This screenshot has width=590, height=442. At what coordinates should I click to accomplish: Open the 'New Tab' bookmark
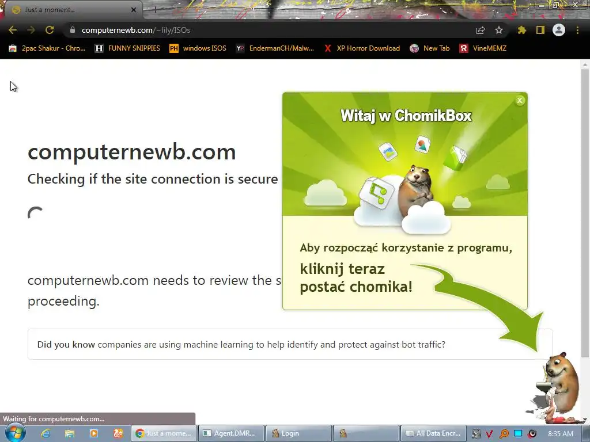[x=430, y=48]
